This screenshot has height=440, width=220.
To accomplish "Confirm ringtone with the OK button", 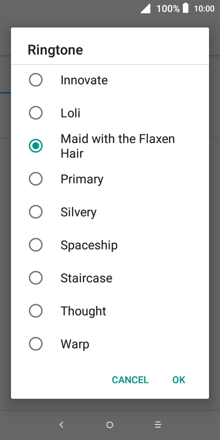I will [x=179, y=379].
